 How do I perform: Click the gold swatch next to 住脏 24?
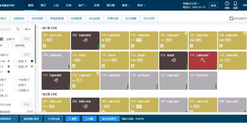[x=32, y=66]
